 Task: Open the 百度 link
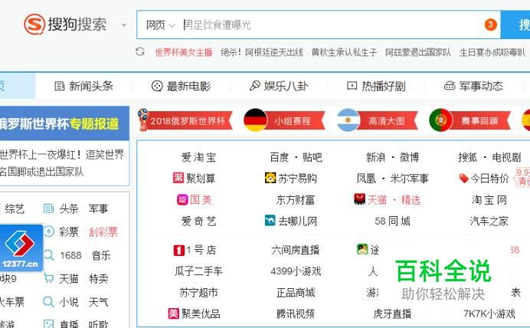(x=280, y=157)
